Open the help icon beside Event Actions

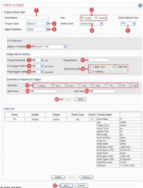click(140, 5)
